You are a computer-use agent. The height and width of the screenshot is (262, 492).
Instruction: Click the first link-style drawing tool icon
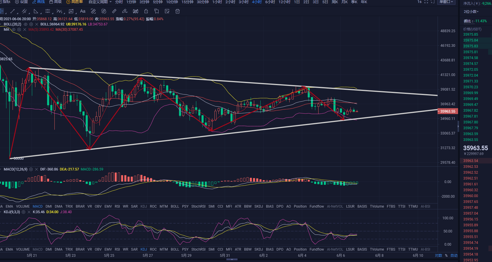pos(93,11)
